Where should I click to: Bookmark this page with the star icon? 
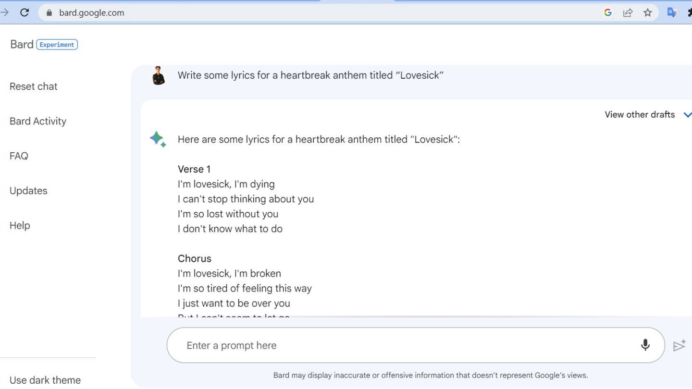[648, 13]
